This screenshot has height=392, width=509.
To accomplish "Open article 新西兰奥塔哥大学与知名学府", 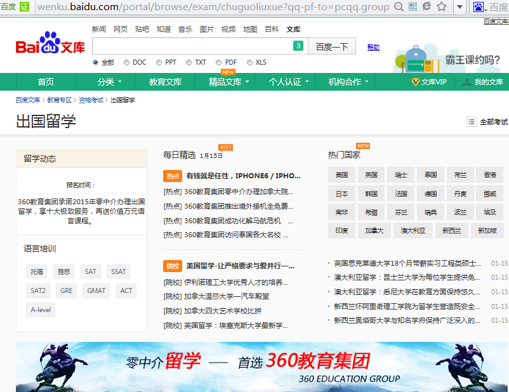I will (x=407, y=320).
